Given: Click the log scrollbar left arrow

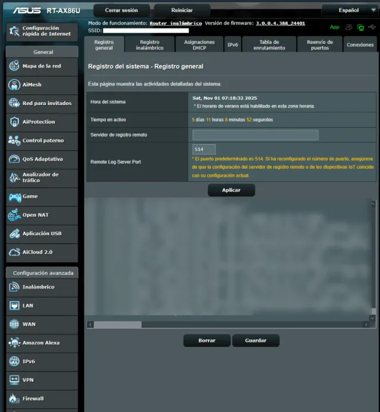Looking at the screenshot, I should [90, 325].
